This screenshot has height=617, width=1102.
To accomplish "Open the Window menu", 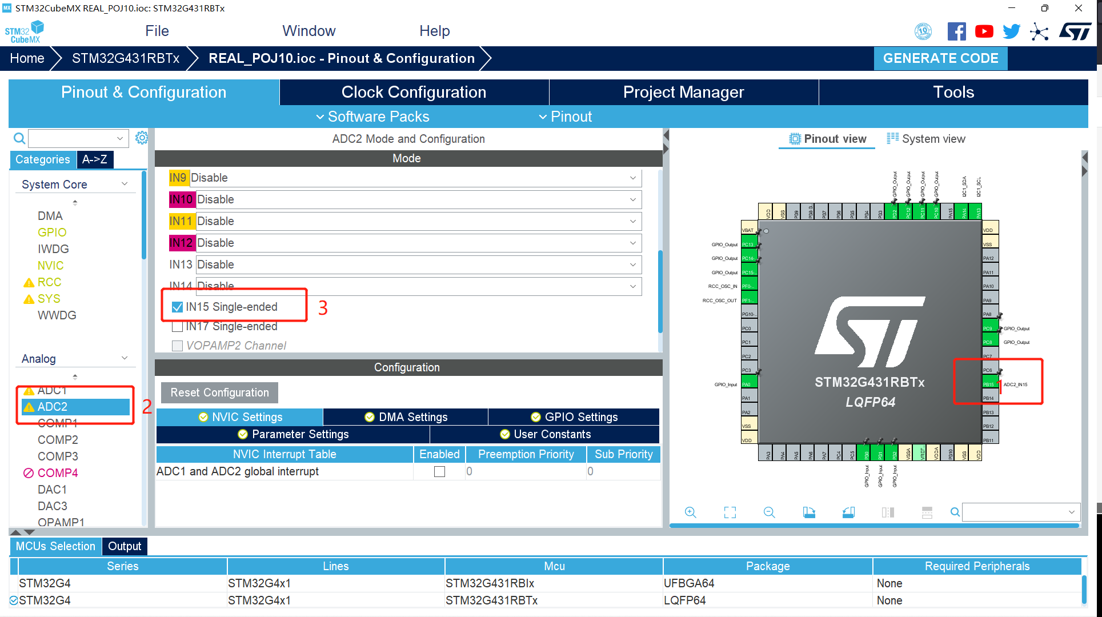I will coord(308,31).
